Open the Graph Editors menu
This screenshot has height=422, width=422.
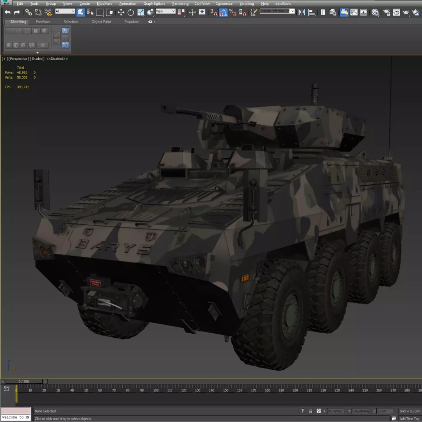(x=154, y=4)
